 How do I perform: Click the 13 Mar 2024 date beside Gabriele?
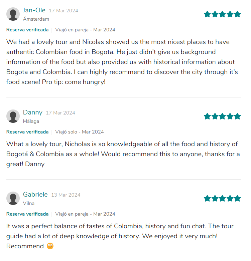66,195
